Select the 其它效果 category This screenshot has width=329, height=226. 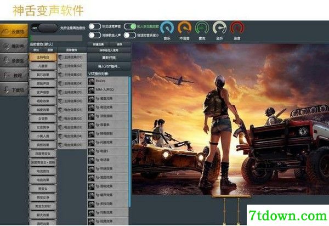(43, 75)
